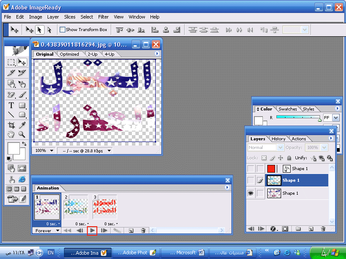Viewport: 346px width, 259px height.
Task: Pick the Eyedropper tool
Action: pyautogui.click(x=22, y=125)
